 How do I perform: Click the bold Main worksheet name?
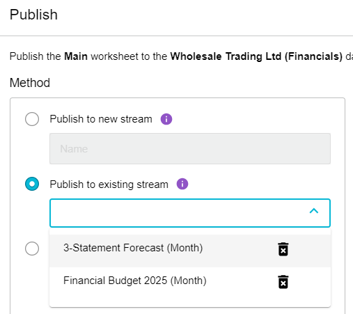(x=76, y=56)
